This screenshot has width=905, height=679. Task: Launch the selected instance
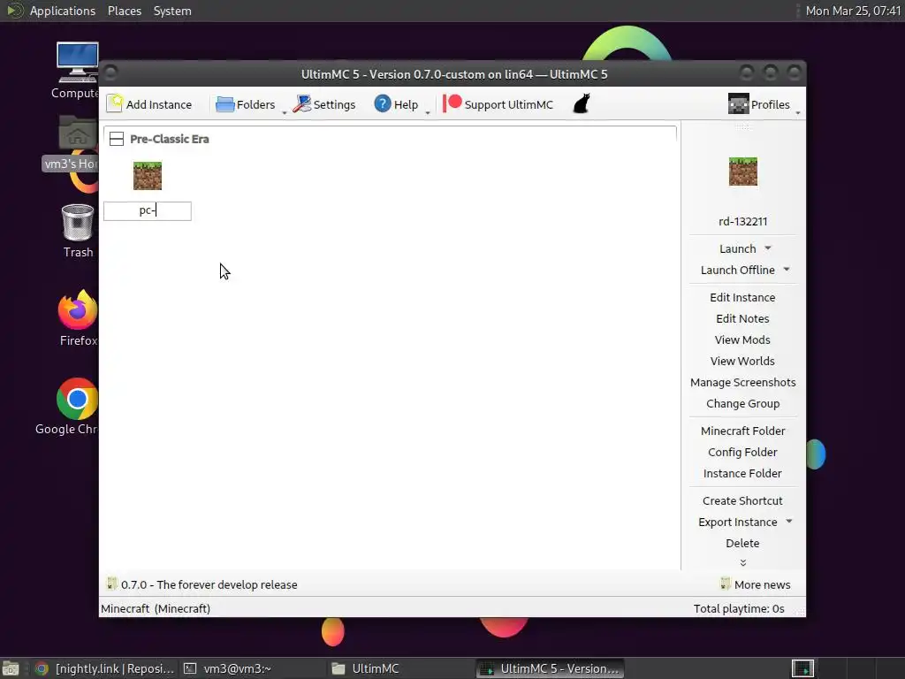pyautogui.click(x=737, y=248)
